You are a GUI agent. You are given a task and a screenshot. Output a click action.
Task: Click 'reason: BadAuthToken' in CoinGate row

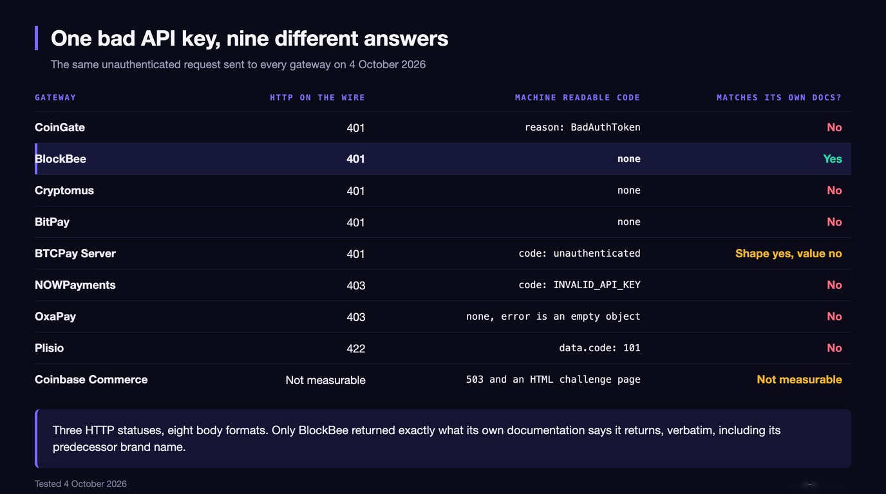[583, 127]
